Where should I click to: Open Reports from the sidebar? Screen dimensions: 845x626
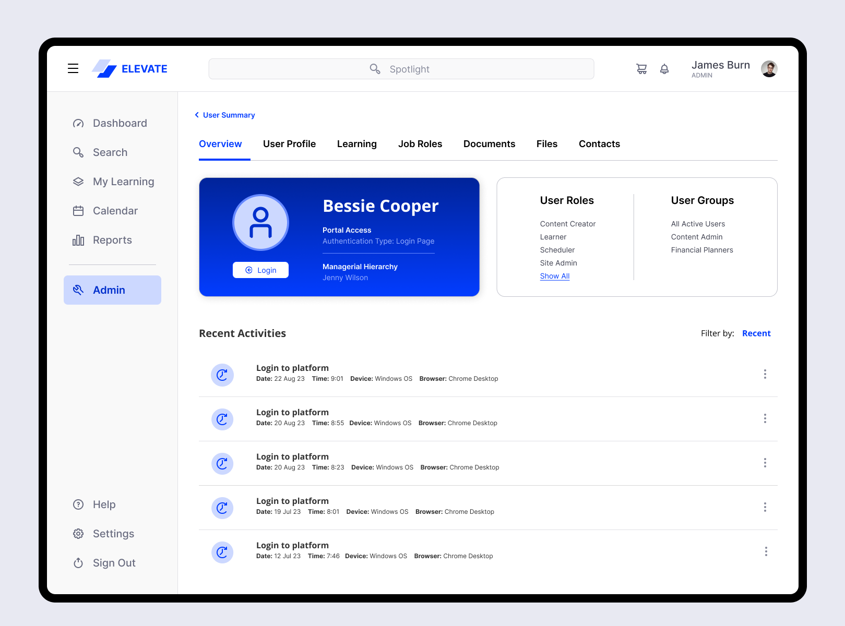click(112, 240)
